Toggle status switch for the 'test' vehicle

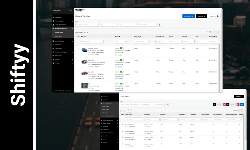pyautogui.click(x=122, y=84)
